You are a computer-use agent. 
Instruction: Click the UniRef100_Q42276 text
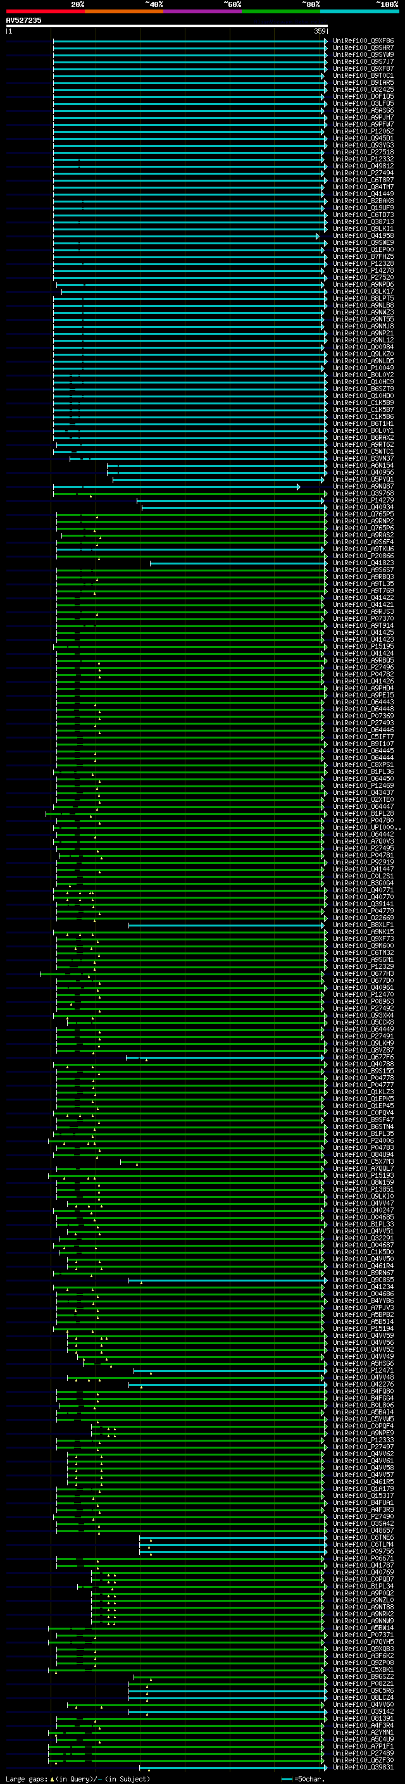[363, 1385]
